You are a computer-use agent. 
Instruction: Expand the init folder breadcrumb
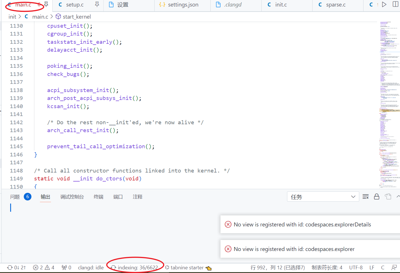click(x=12, y=17)
